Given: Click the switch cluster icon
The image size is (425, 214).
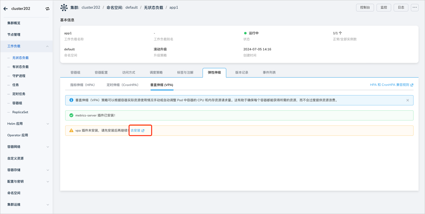Looking at the screenshot, I should pos(47,9).
